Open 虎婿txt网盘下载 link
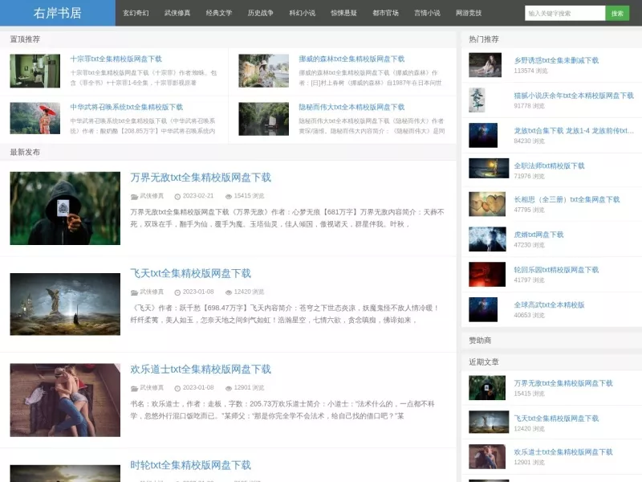 [538, 235]
